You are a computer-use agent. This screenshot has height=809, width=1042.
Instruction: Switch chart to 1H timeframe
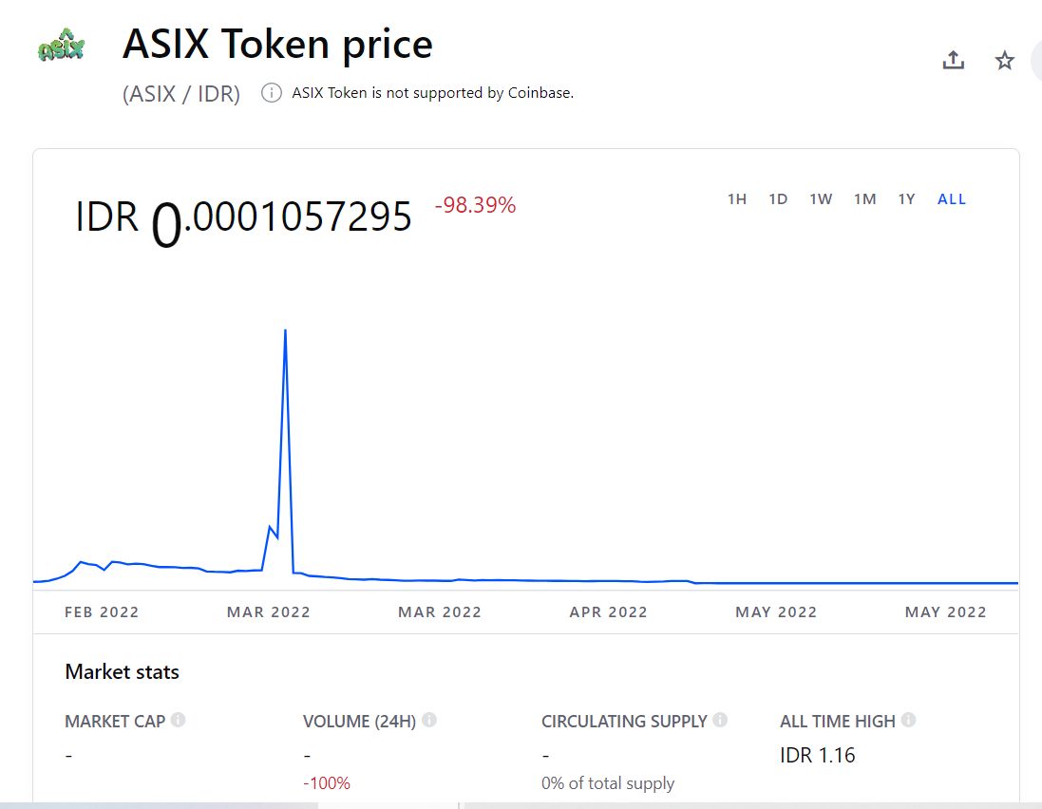737,199
